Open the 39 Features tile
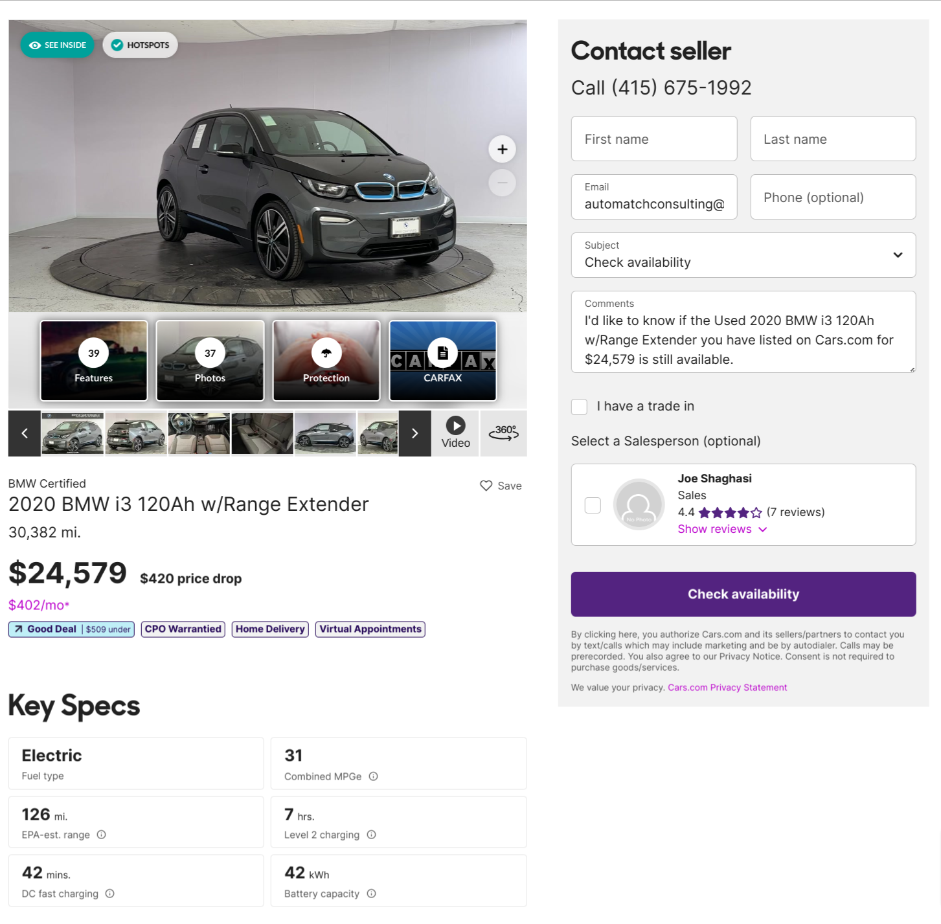Screen dimensions: 941x924 (x=94, y=361)
